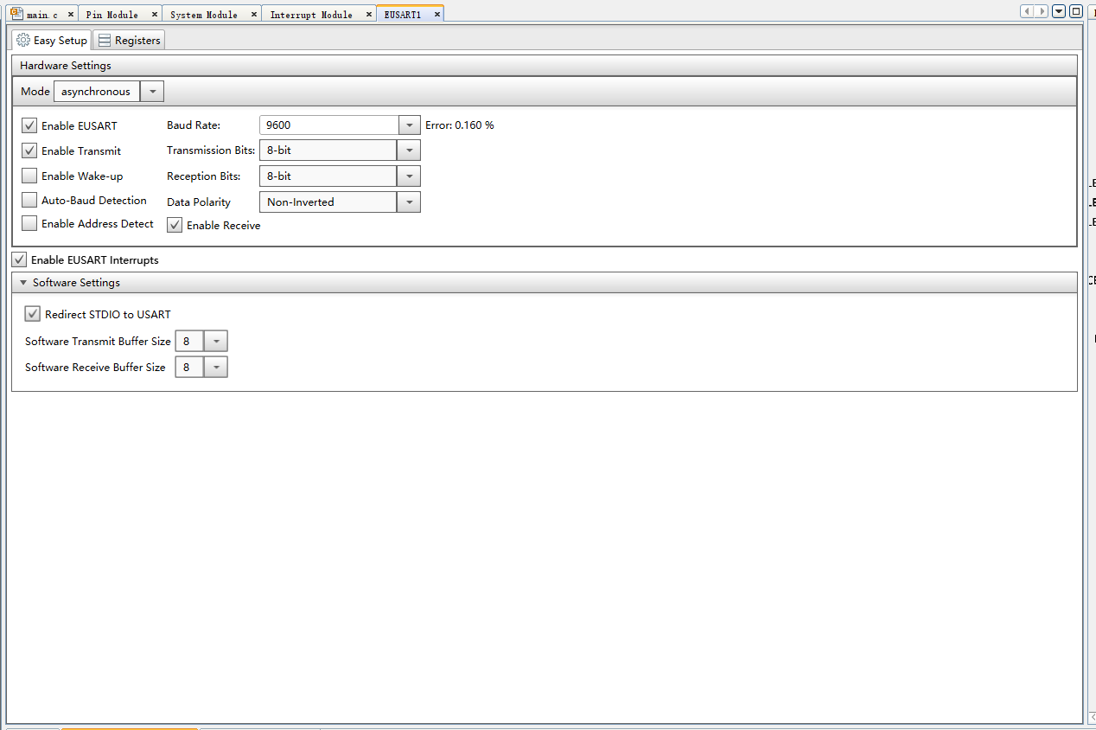Toggle Redirect STDIO to USART checkbox

click(33, 314)
